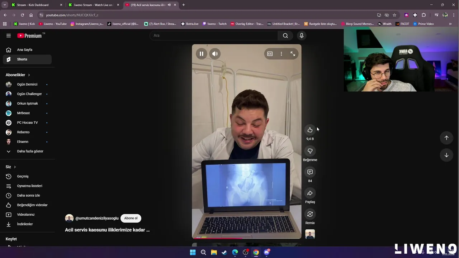The image size is (459, 258).
Task: Open the comments with 84 replies
Action: point(310,172)
